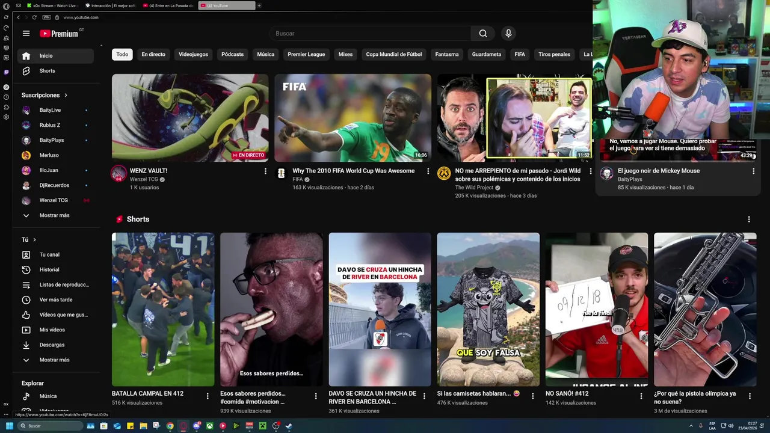Focus the Windows taskbar Buscar box
770x433 pixels.
point(50,426)
